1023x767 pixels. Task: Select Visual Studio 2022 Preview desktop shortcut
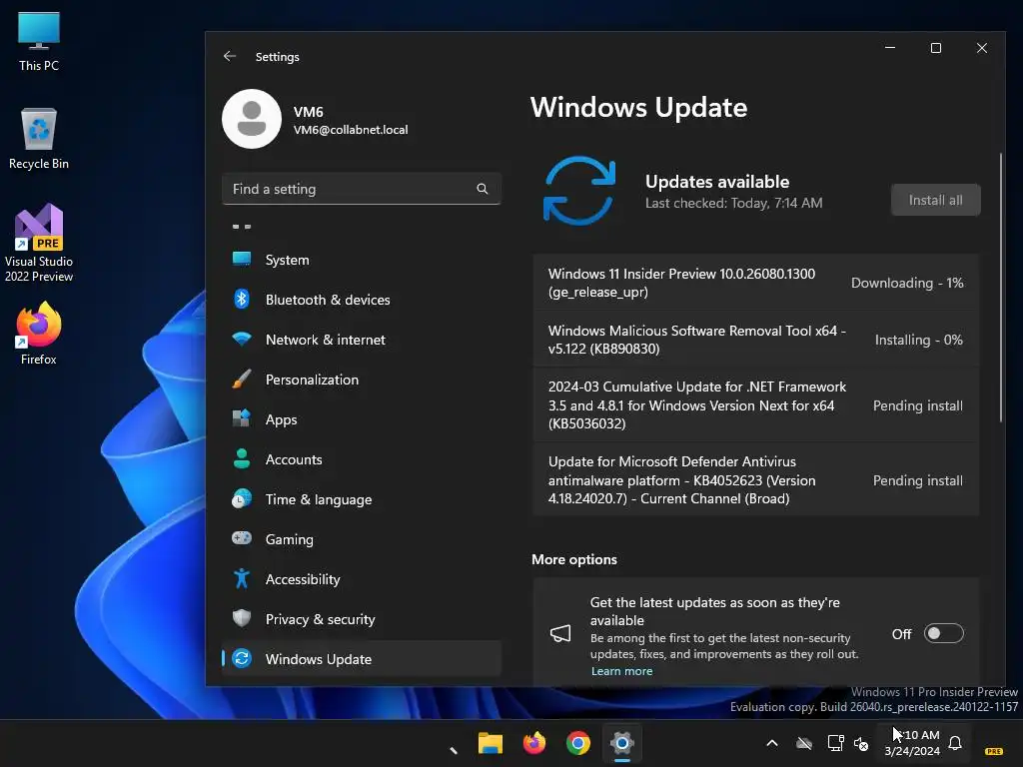click(39, 243)
